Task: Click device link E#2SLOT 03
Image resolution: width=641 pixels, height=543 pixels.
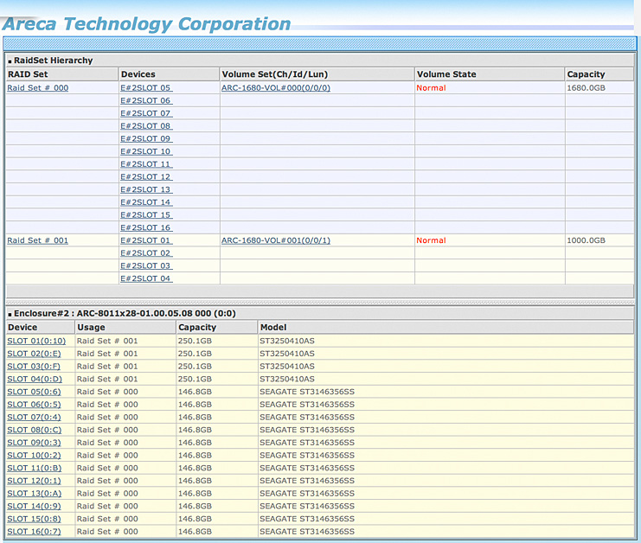Action: tap(146, 265)
